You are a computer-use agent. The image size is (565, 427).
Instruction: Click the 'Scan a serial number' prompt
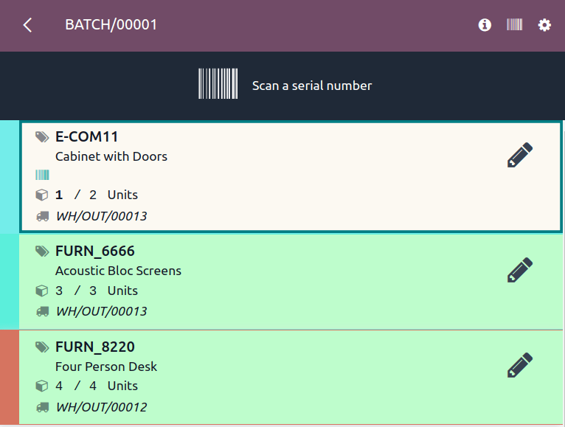click(x=312, y=86)
